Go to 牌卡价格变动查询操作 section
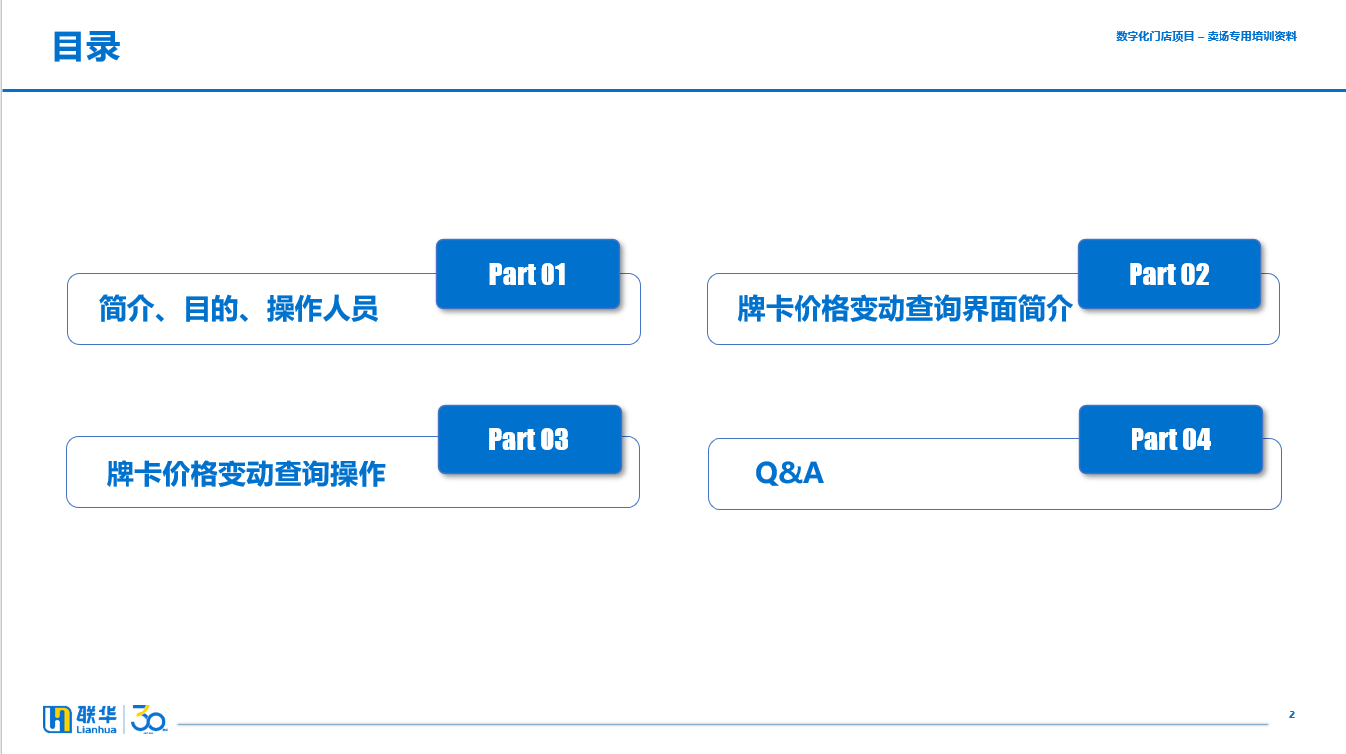1346x754 pixels. tap(246, 474)
